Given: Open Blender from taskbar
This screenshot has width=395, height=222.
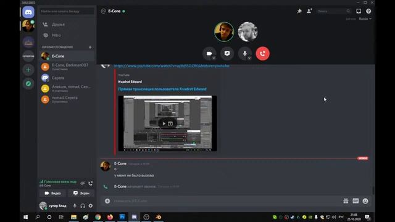Looking at the screenshot, I should (158, 217).
